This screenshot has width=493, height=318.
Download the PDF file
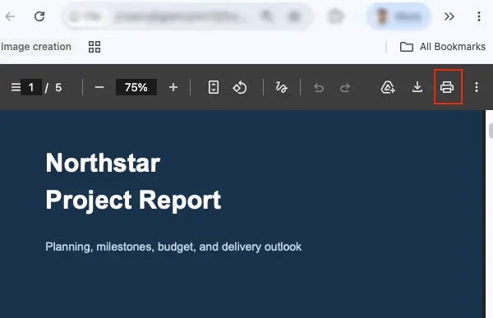point(417,87)
